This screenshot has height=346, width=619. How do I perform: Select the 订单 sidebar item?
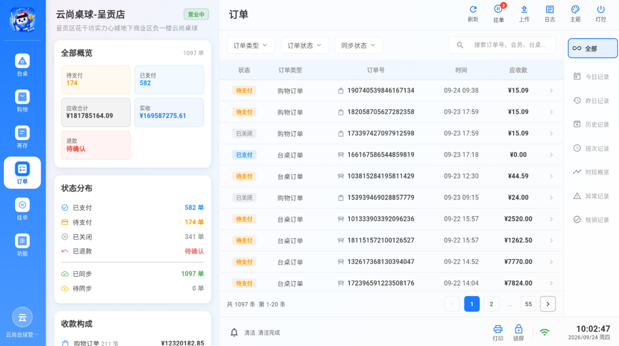click(22, 173)
